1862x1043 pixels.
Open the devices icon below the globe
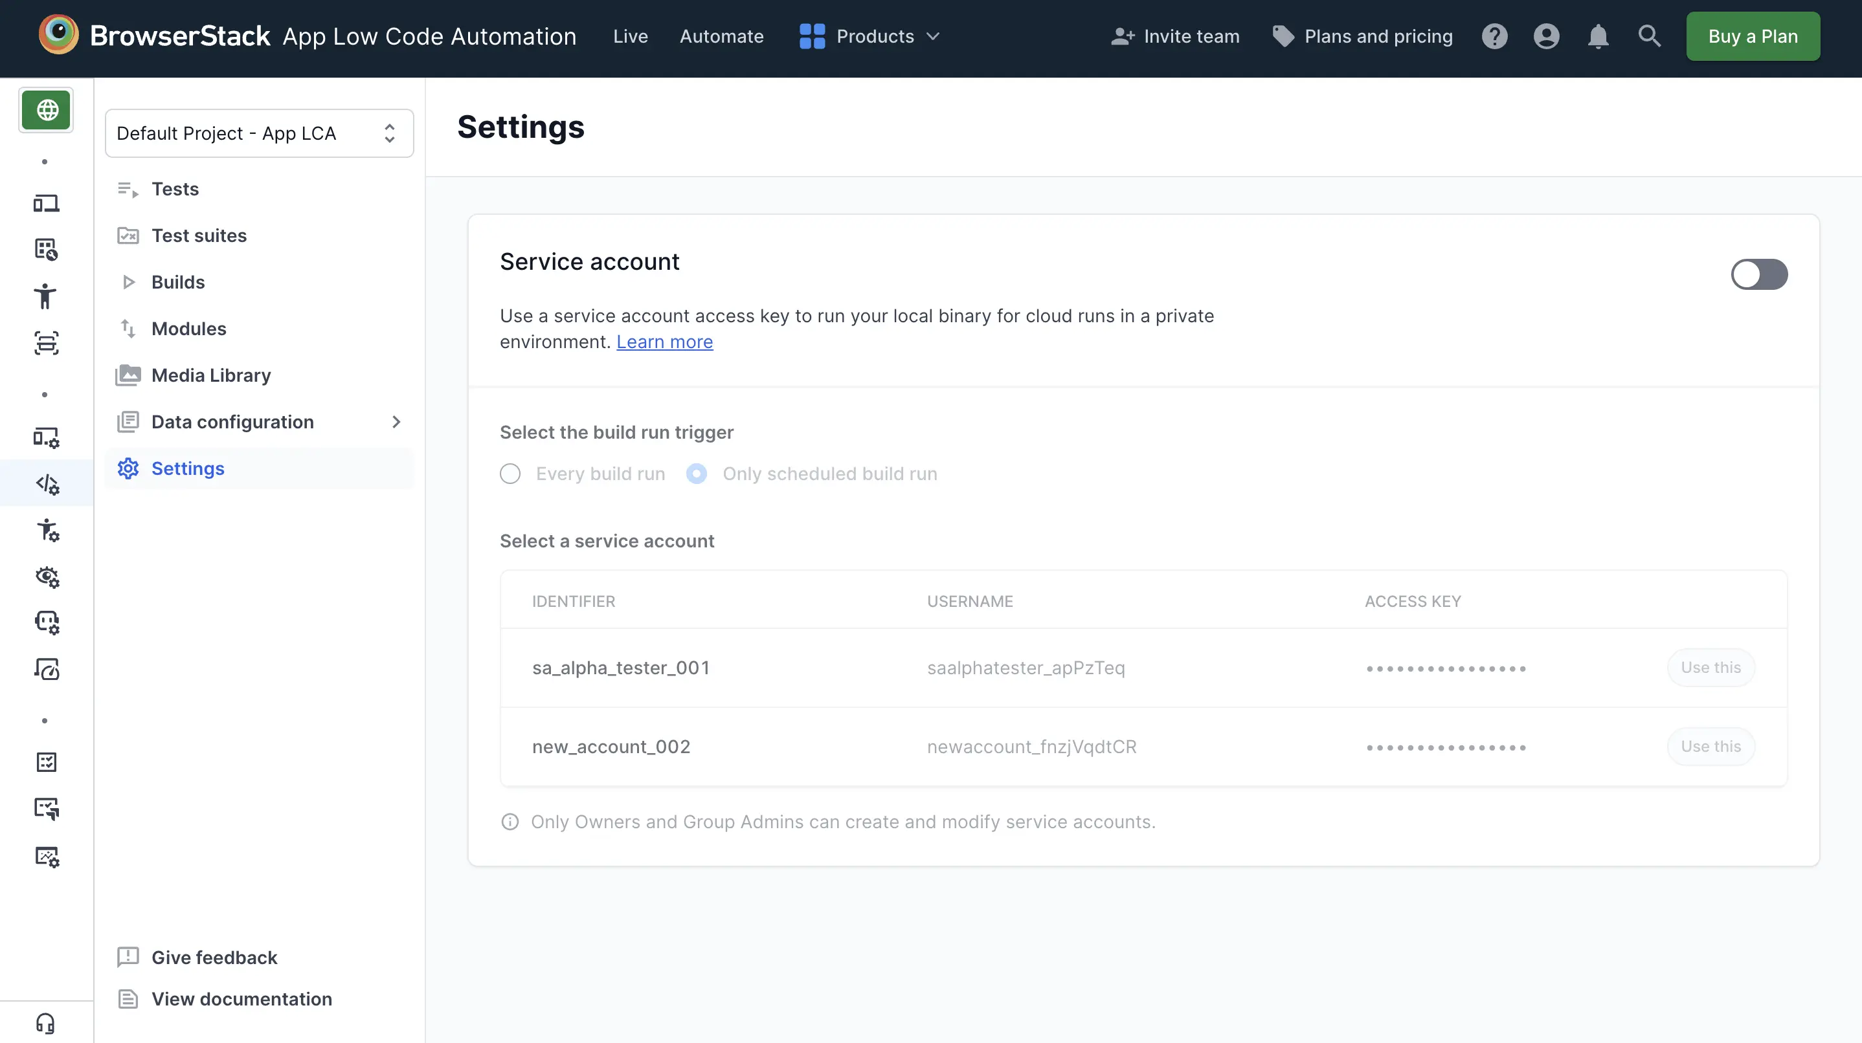(46, 203)
